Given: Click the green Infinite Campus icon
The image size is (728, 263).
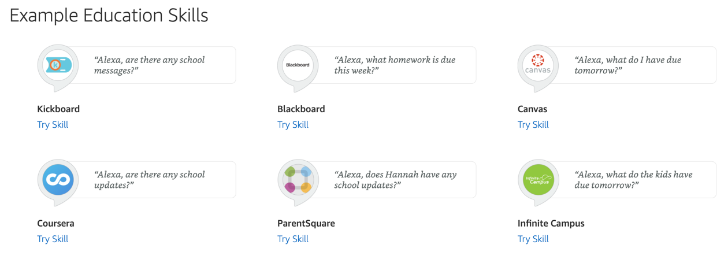Looking at the screenshot, I should click(538, 180).
